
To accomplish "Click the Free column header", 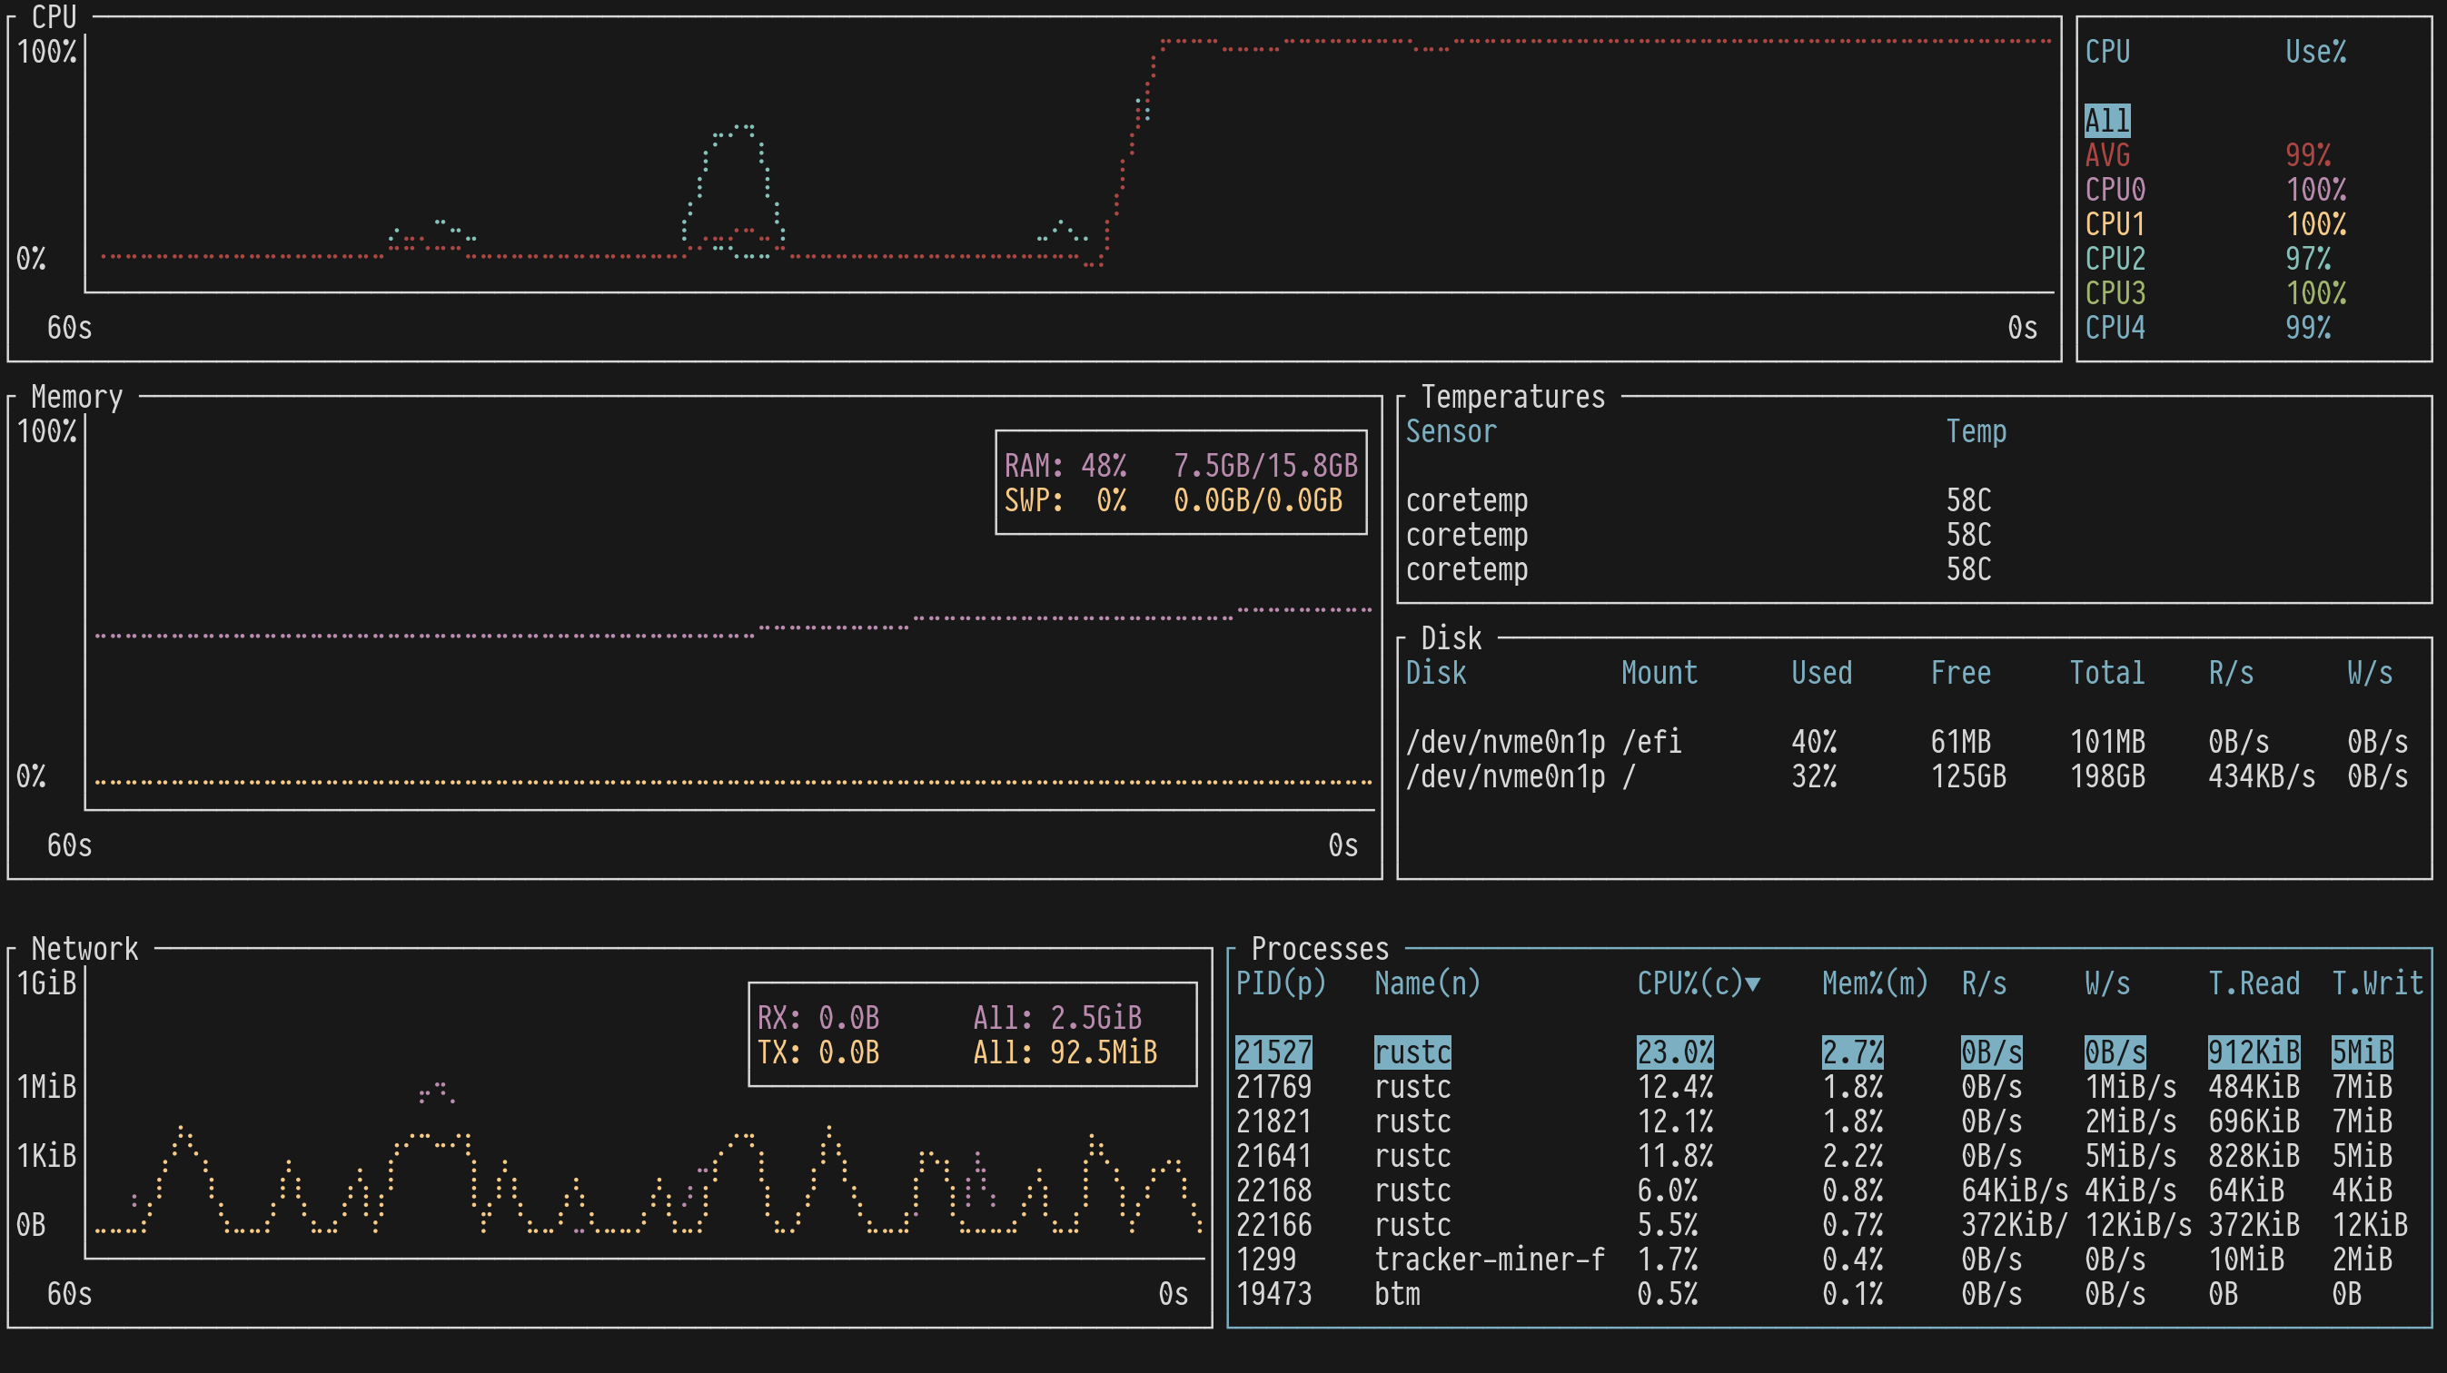I will pyautogui.click(x=1961, y=672).
